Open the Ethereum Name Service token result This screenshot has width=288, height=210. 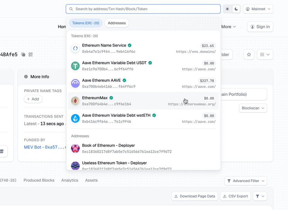(x=143, y=48)
